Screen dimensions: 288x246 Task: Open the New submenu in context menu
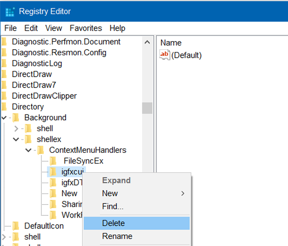(136, 193)
